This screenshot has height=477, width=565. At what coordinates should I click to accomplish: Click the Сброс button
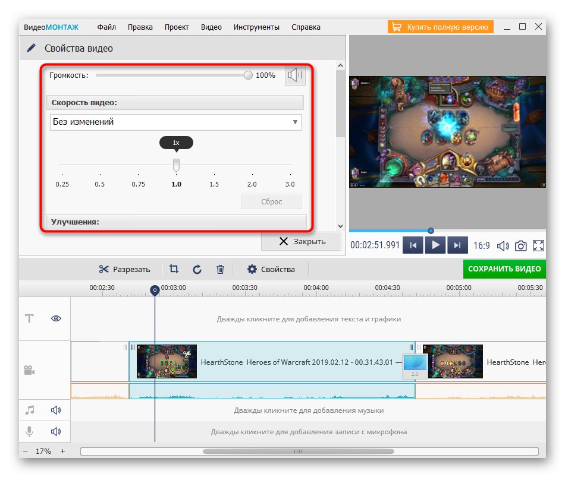(x=271, y=201)
